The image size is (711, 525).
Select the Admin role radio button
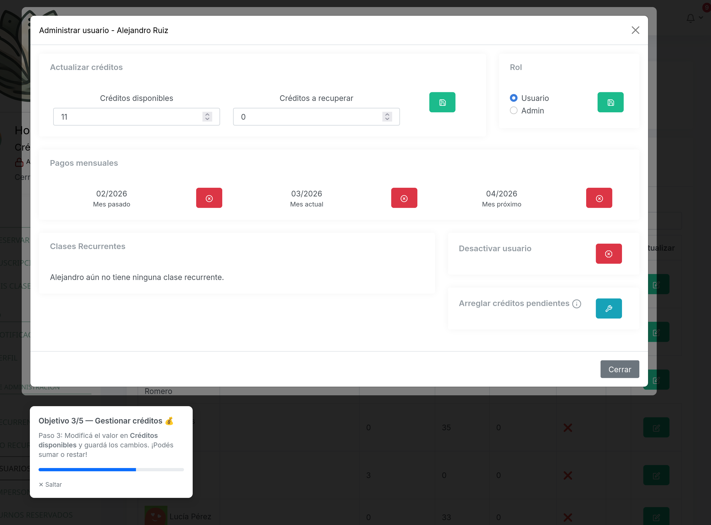coord(513,110)
